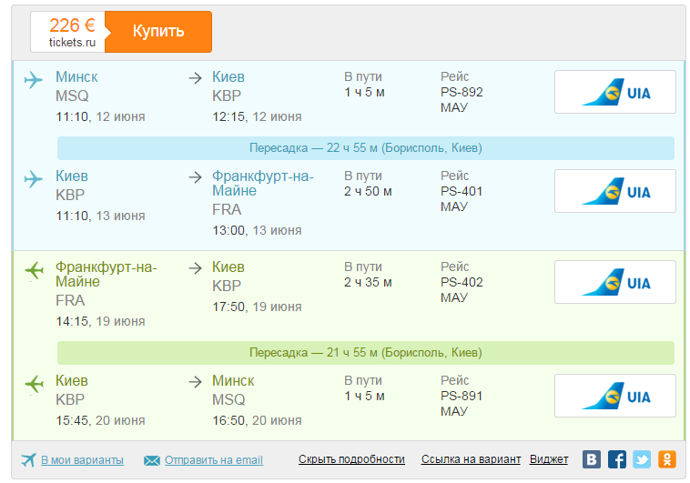Collapse details via Скрыть подробности
Image resolution: width=690 pixels, height=483 pixels.
(351, 459)
